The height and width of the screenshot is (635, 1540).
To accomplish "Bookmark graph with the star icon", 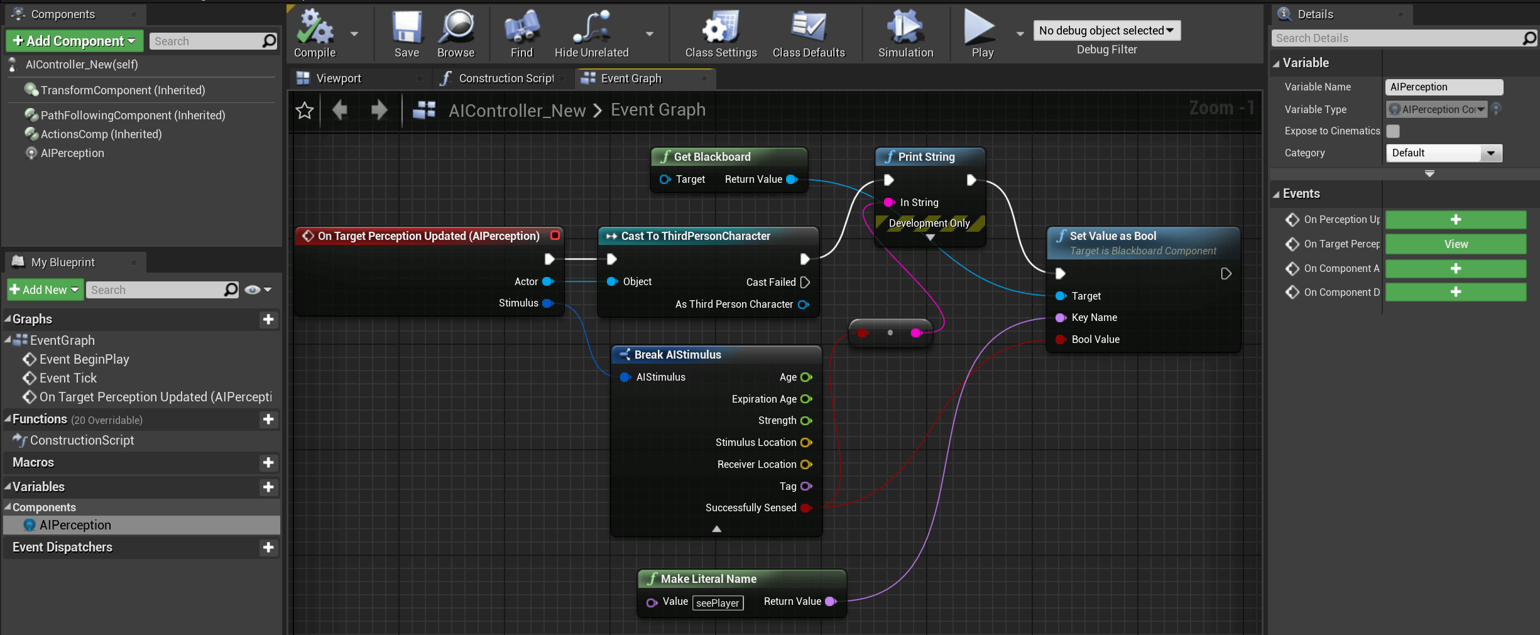I will pos(305,111).
